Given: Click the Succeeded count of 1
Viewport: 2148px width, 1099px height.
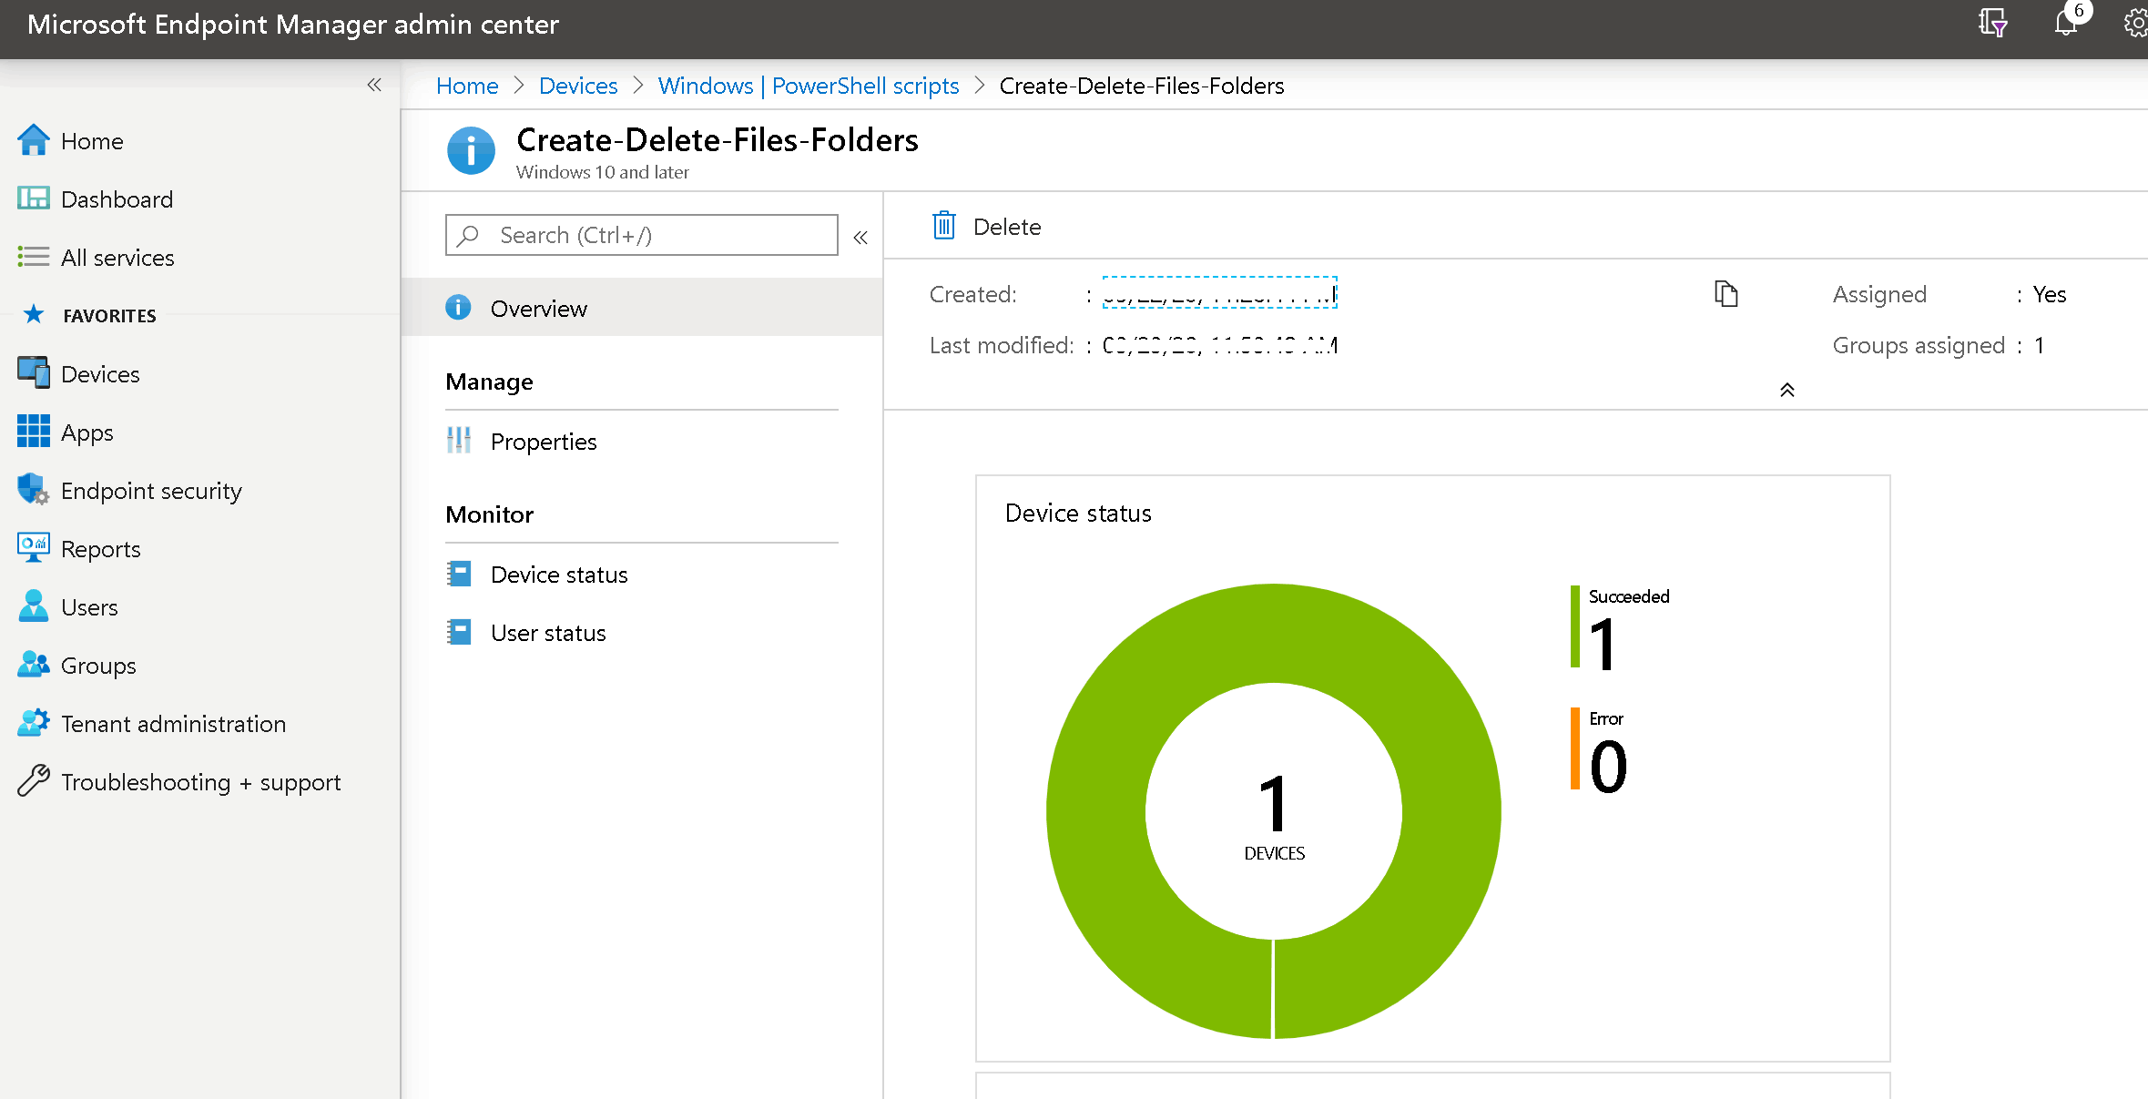Looking at the screenshot, I should (1603, 645).
